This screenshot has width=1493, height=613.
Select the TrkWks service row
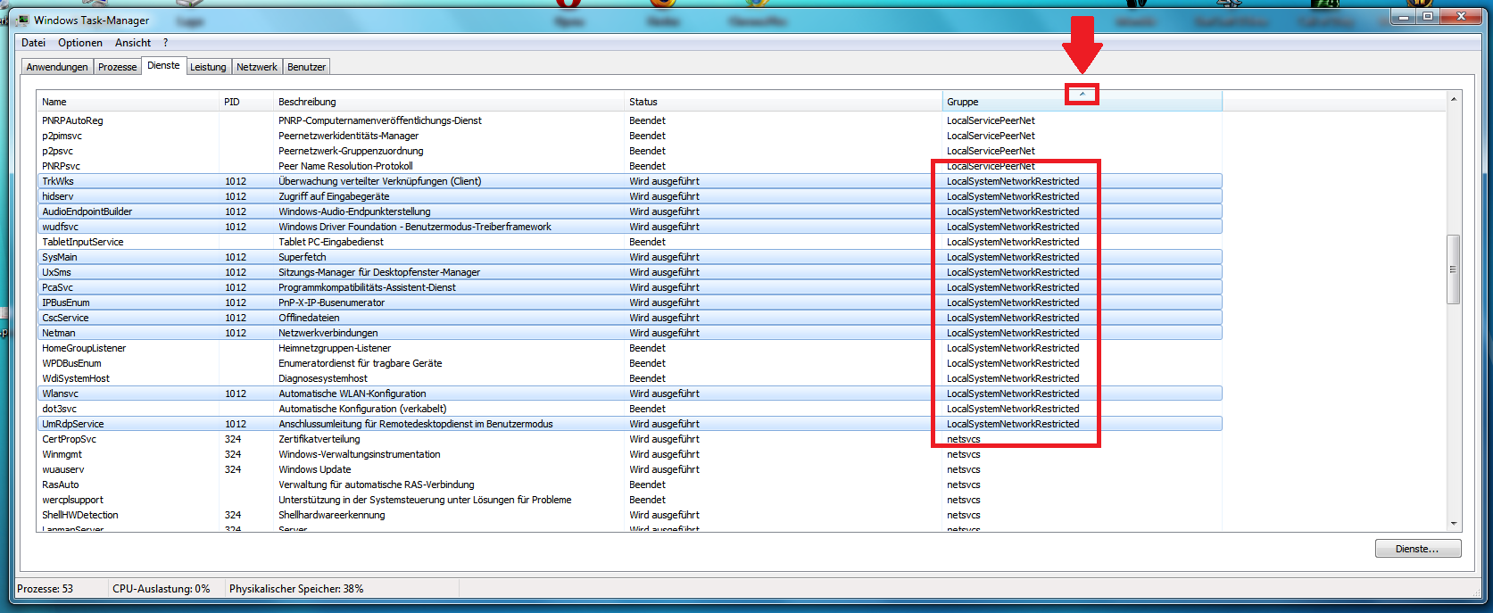point(629,181)
